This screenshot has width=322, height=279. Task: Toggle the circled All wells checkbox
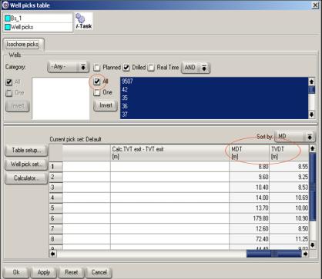(x=97, y=81)
